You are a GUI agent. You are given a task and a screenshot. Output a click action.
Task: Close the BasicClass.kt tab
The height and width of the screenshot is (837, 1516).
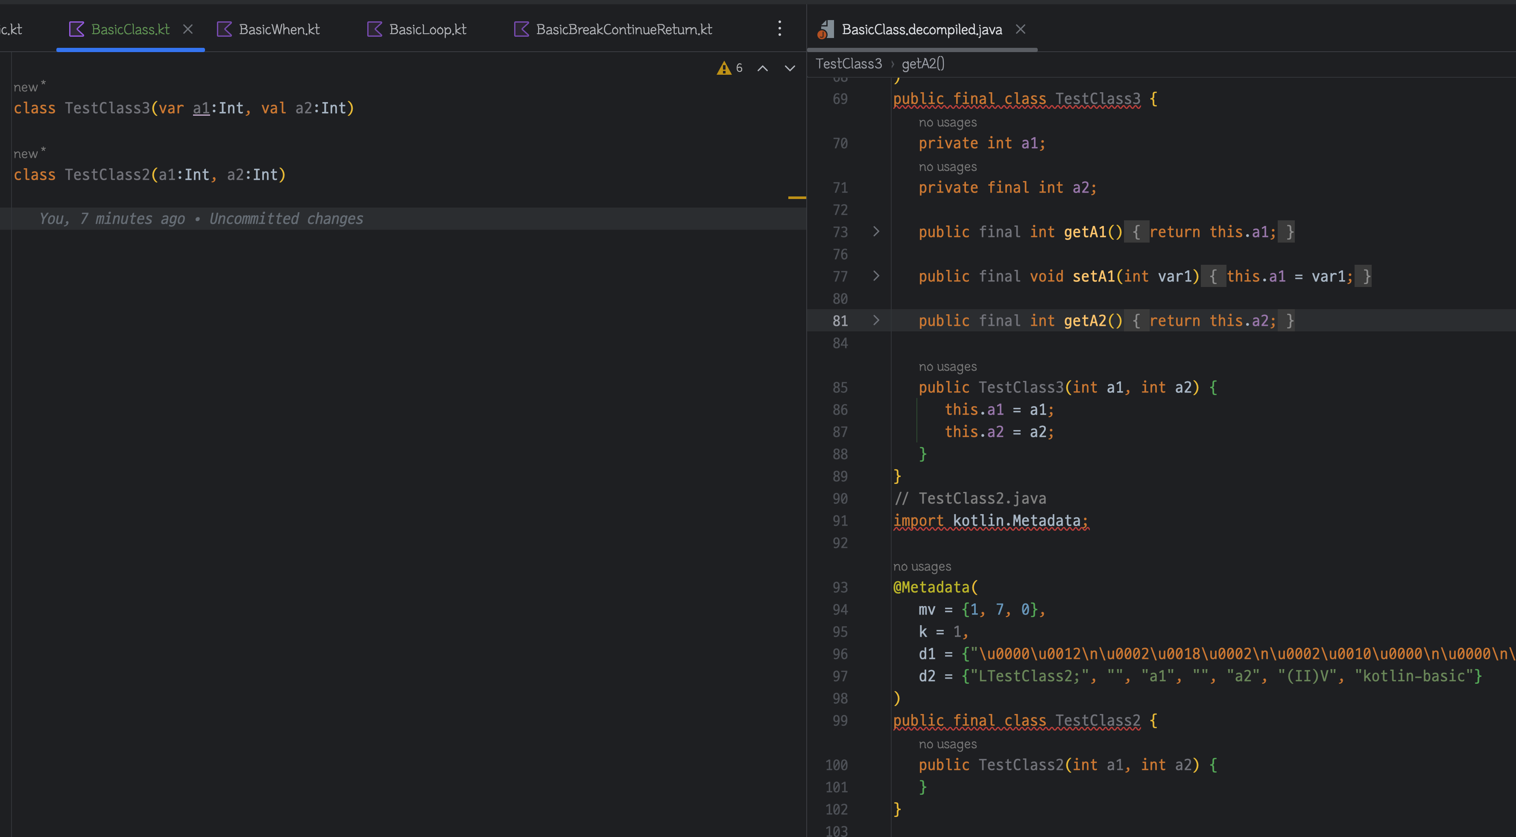(x=188, y=29)
